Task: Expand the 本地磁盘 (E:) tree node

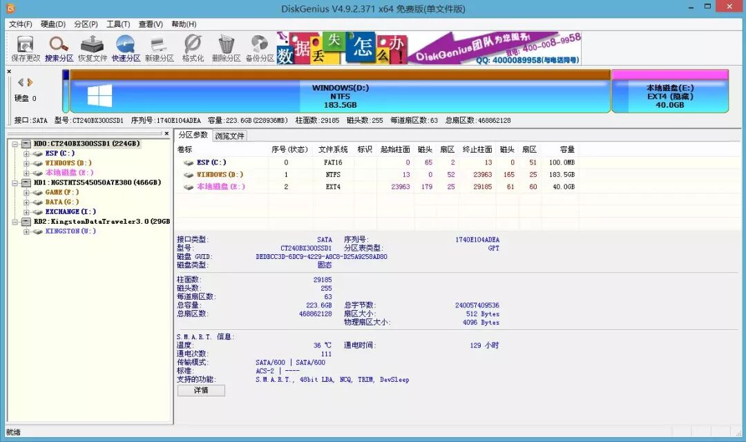Action: (27, 173)
